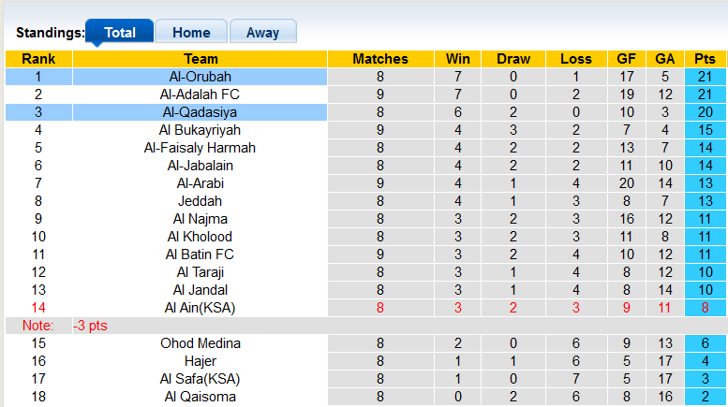728x407 pixels.
Task: Select the Al Najma team link
Action: (200, 219)
